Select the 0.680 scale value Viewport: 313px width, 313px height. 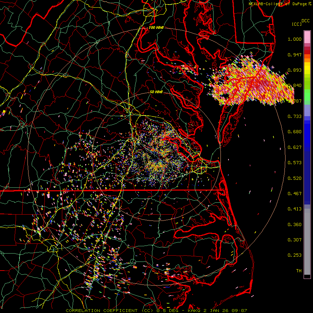[x=295, y=132]
